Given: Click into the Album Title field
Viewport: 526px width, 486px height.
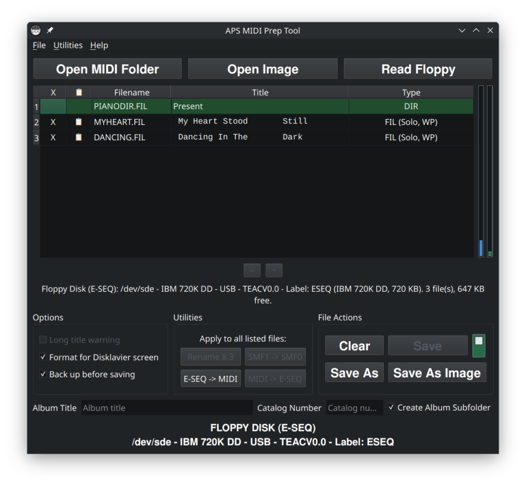Looking at the screenshot, I should point(167,407).
